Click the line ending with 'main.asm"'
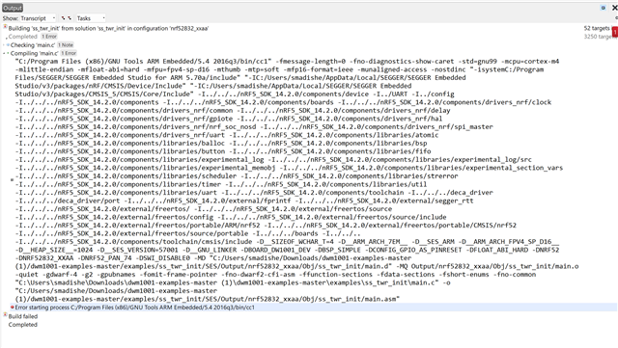The width and height of the screenshot is (618, 348). point(208,299)
